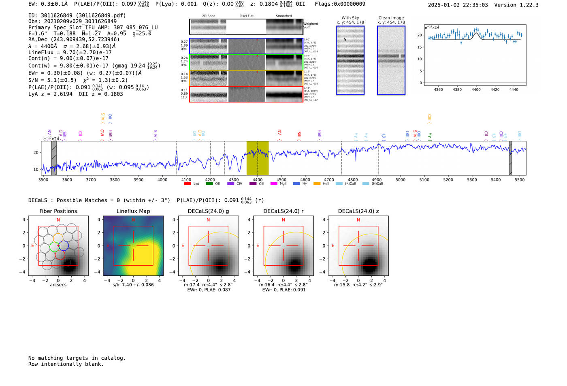Click the emission line fit plot near 4400

pyautogui.click(x=475, y=55)
